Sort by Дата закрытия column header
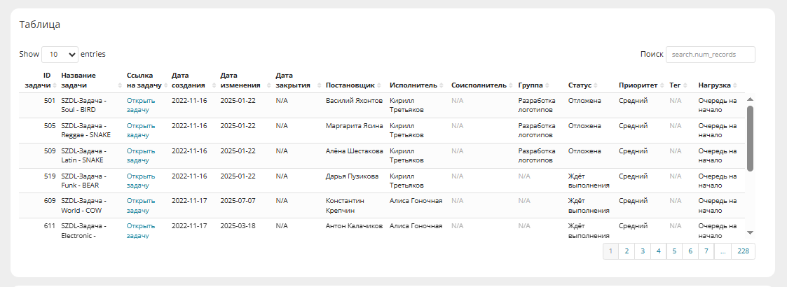 tap(293, 80)
